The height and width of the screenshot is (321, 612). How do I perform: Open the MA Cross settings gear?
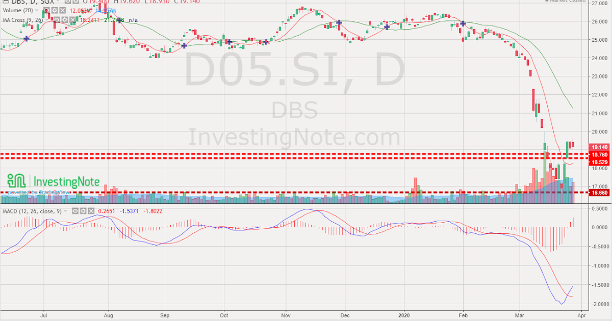tap(65, 20)
